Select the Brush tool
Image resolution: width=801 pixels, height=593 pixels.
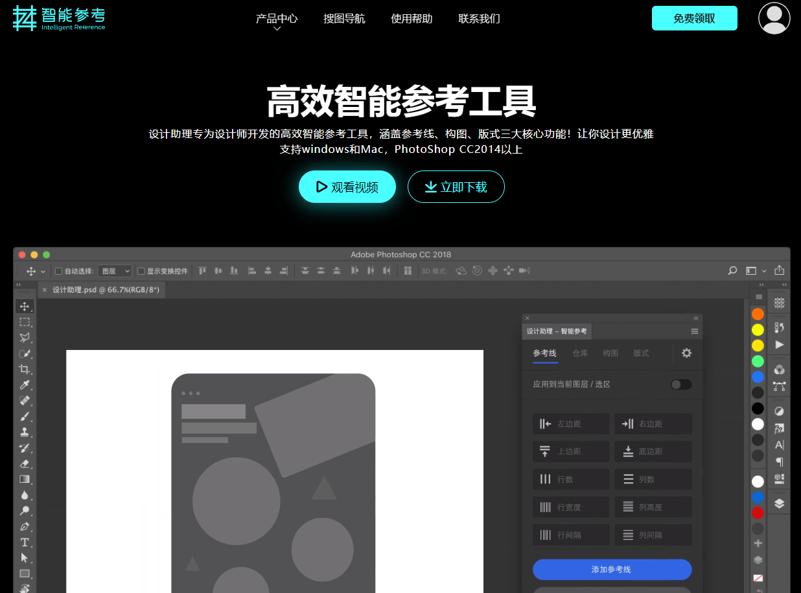25,416
